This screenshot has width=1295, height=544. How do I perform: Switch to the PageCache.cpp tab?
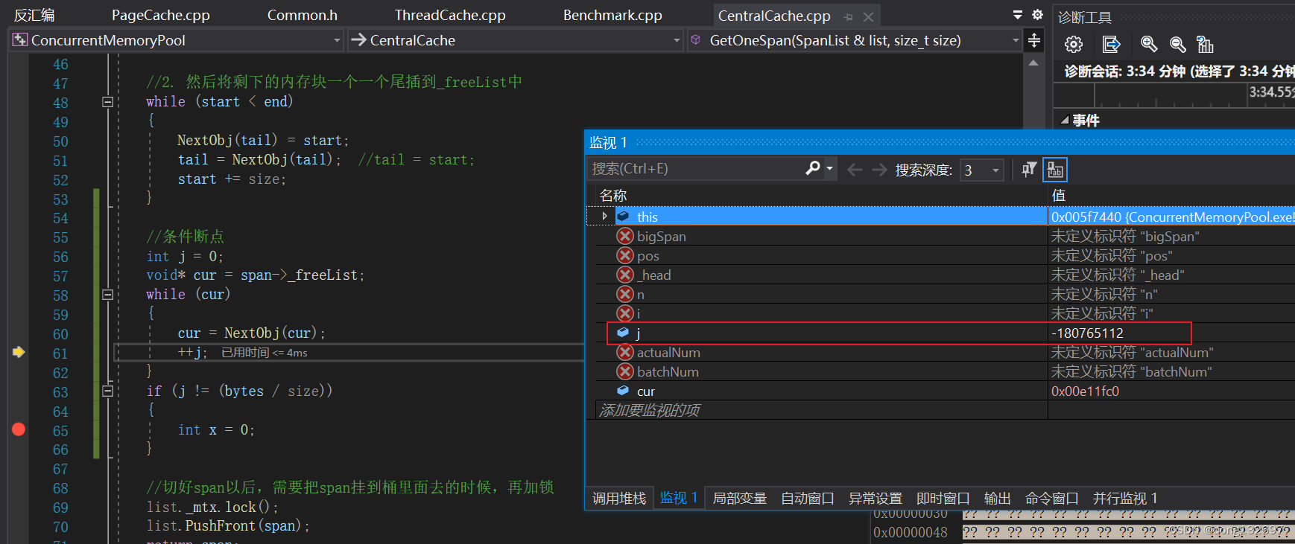coord(161,16)
